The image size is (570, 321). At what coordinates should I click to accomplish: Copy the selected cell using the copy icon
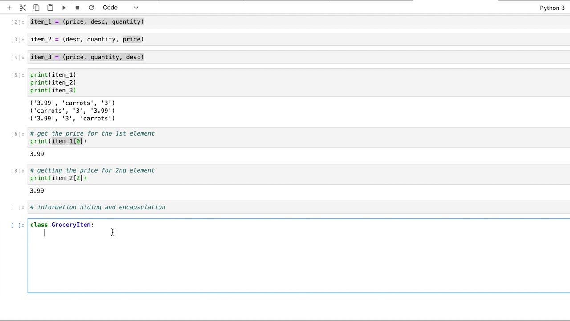click(x=37, y=8)
